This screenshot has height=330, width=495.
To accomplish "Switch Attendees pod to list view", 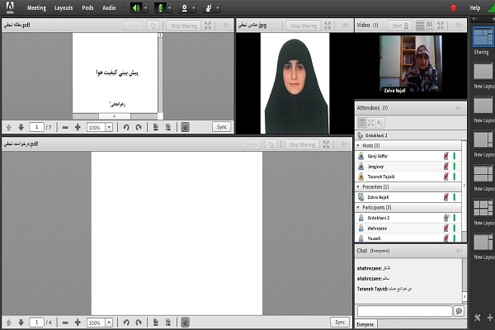I will pyautogui.click(x=362, y=123).
